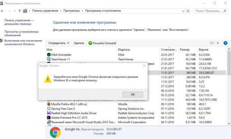The width and height of the screenshot is (231, 139).
Task: Sort by Издатель column header
Action: 138,50
